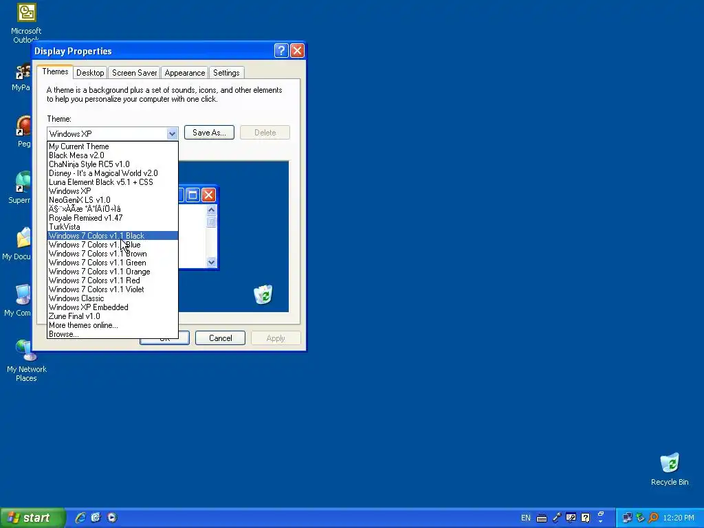Select My Current Theme from list
704x528 pixels.
point(113,146)
